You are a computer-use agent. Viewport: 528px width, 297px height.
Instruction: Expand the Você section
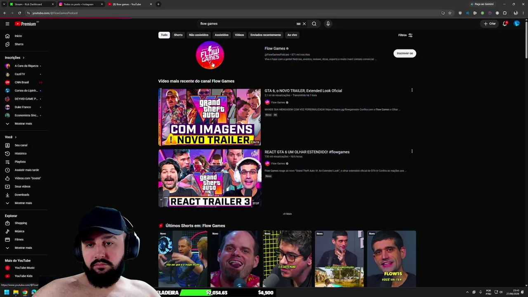11,137
